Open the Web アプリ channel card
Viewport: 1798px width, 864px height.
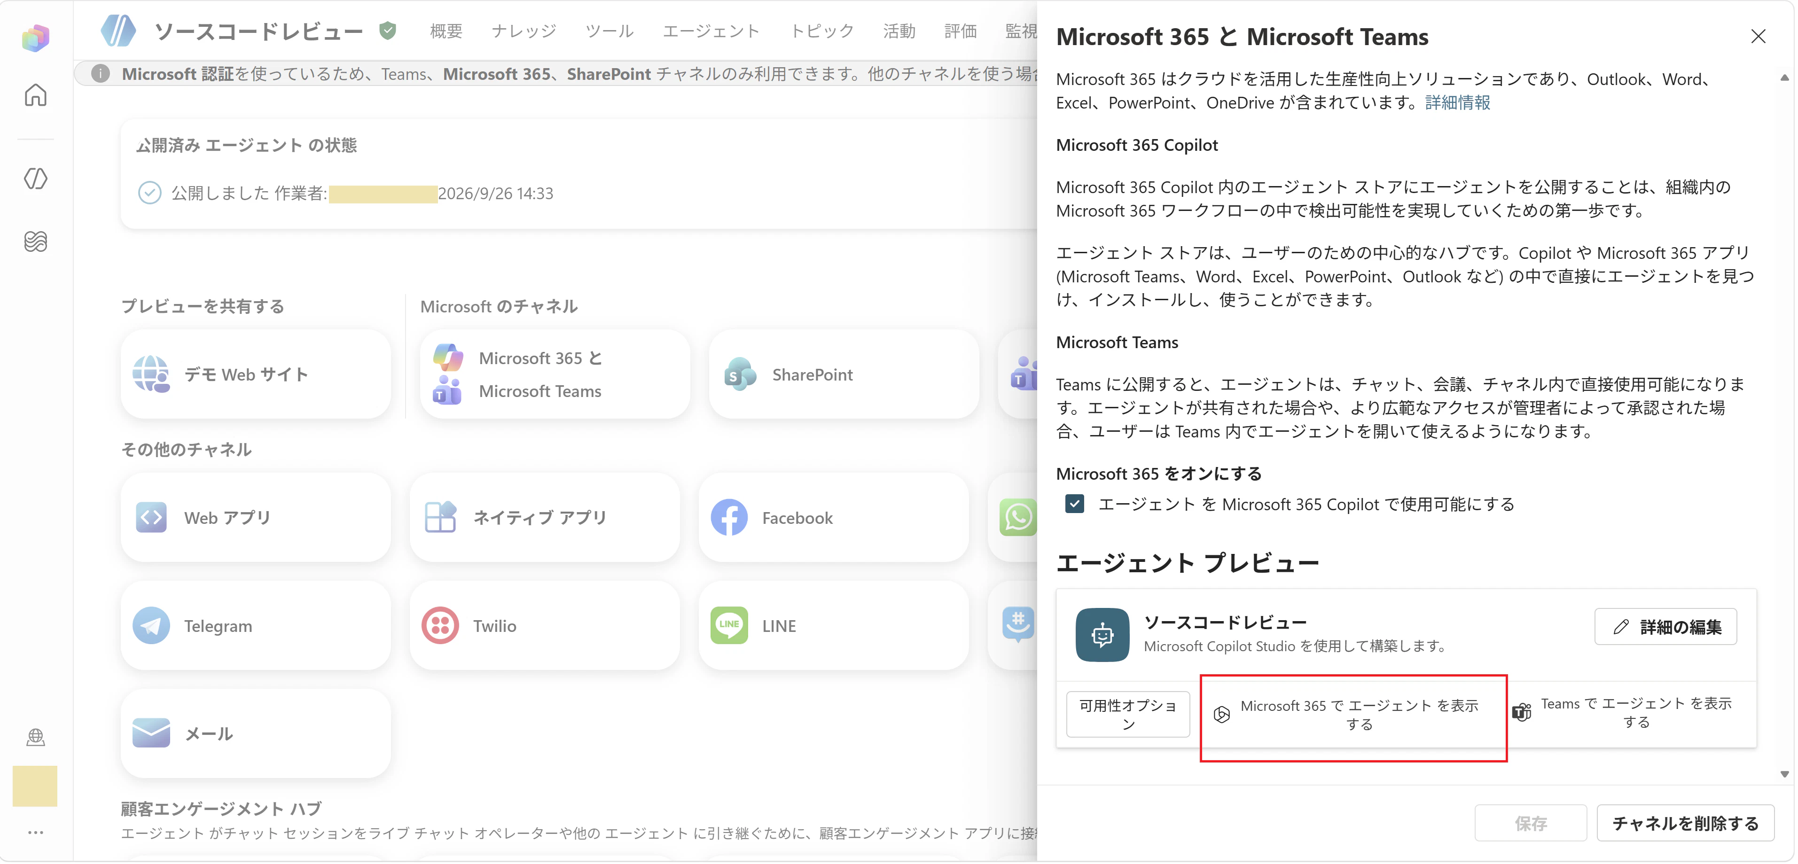[x=256, y=518]
